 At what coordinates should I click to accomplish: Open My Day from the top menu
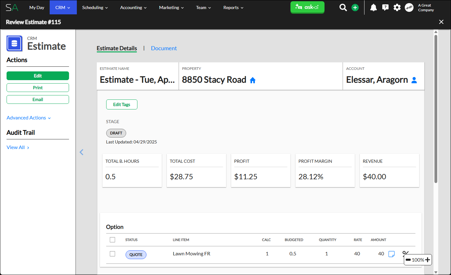(37, 7)
